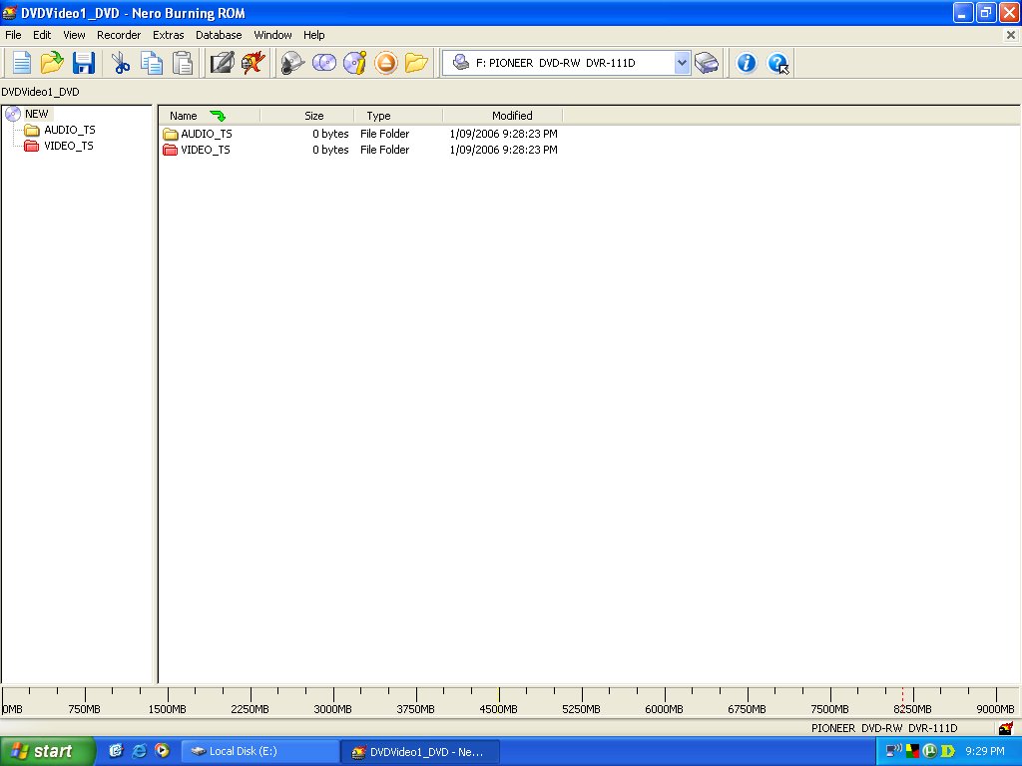Sort list by Size column header
Screen dimensions: 1022x766
coord(307,116)
